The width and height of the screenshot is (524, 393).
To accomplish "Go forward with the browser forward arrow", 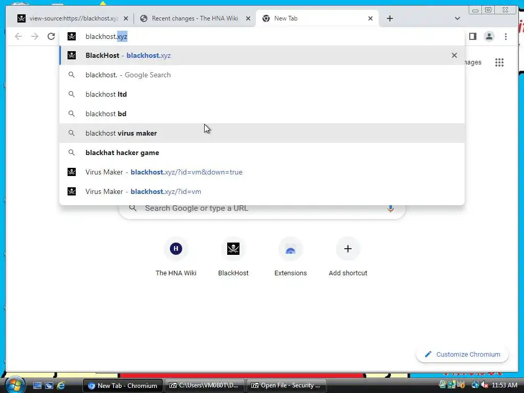I will pos(35,36).
